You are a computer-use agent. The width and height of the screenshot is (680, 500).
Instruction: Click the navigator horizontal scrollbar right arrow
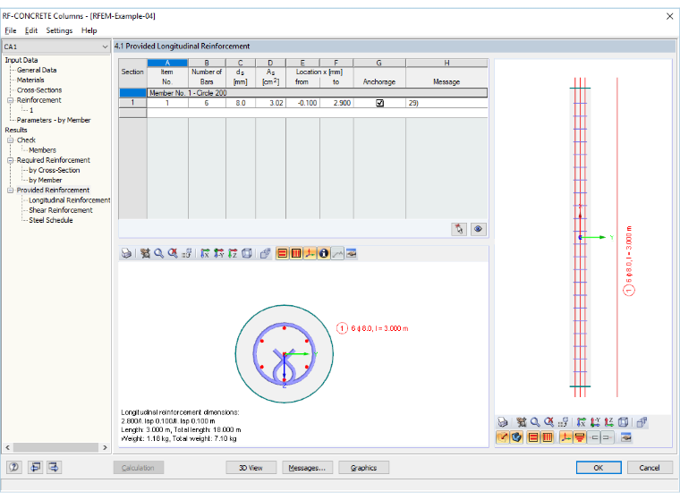click(x=105, y=447)
